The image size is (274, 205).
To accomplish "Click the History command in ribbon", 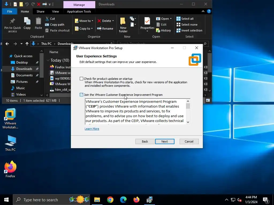I will (163, 30).
